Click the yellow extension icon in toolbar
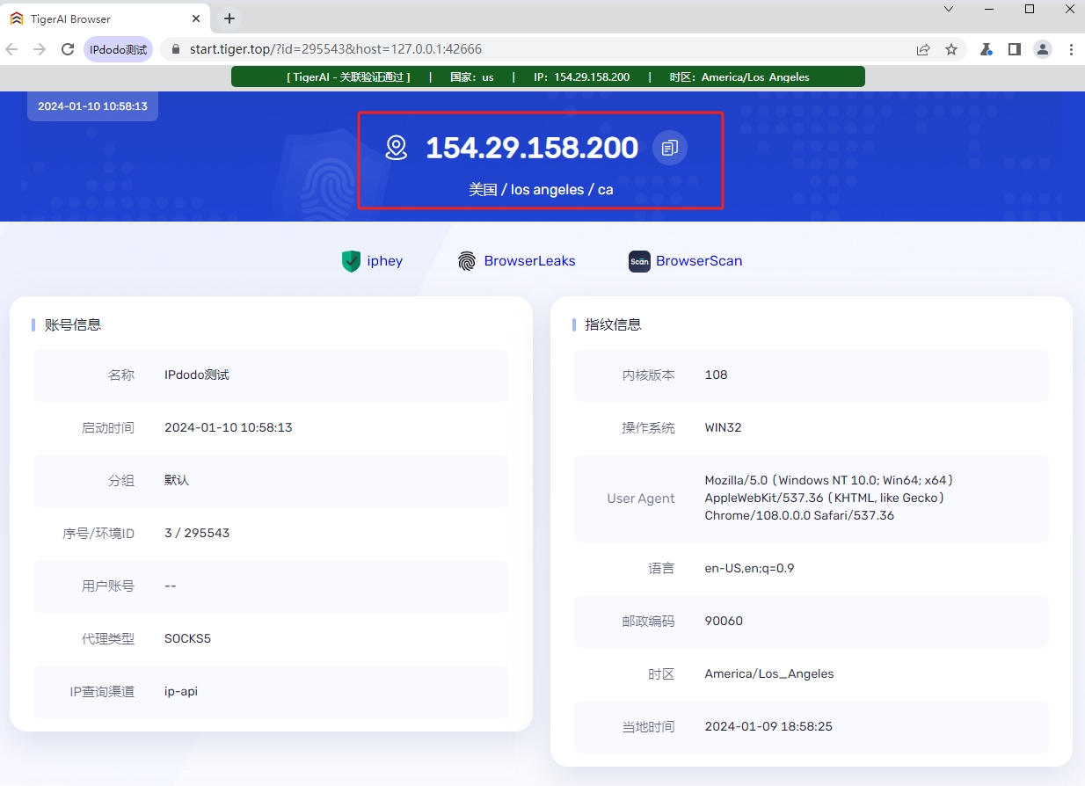 click(986, 49)
